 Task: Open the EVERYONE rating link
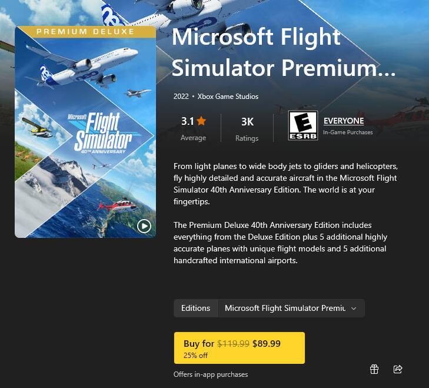344,121
